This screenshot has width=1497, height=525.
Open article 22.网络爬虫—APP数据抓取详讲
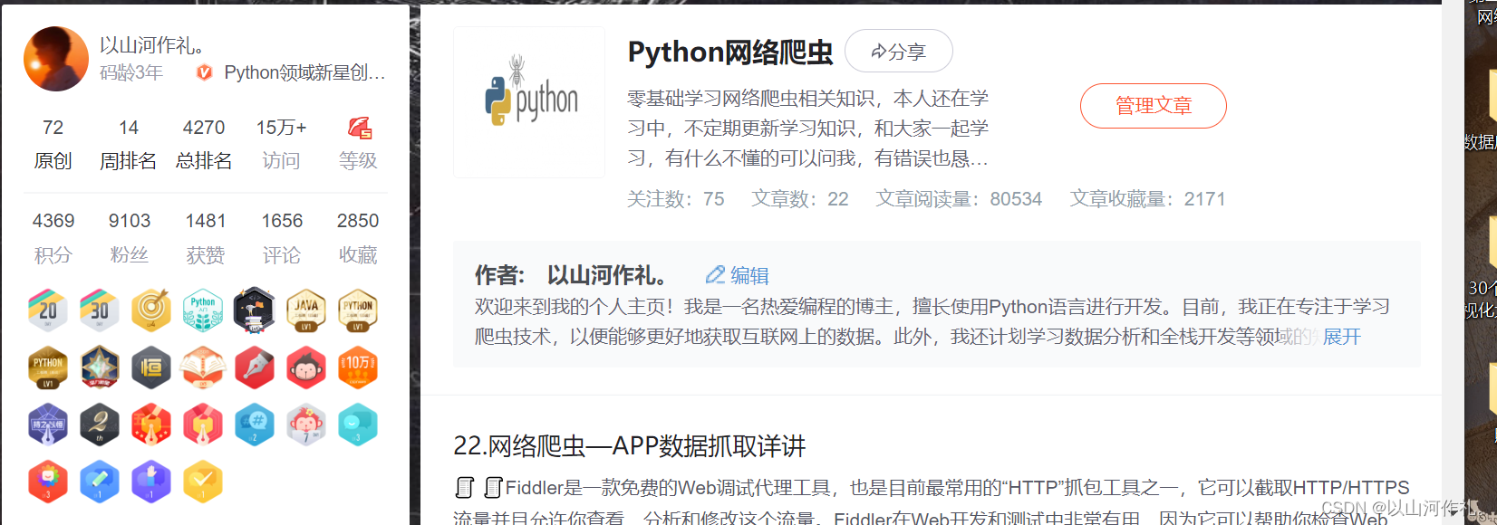[629, 446]
